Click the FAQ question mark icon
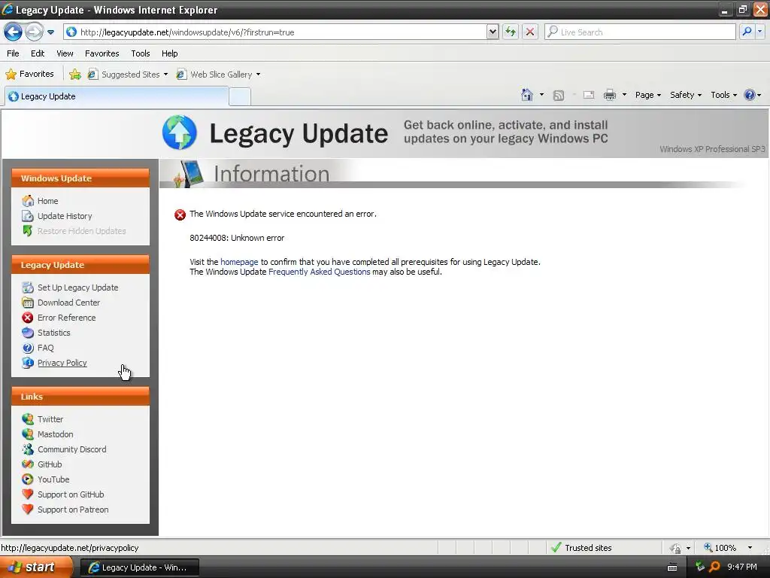This screenshot has width=770, height=578. pyautogui.click(x=28, y=348)
